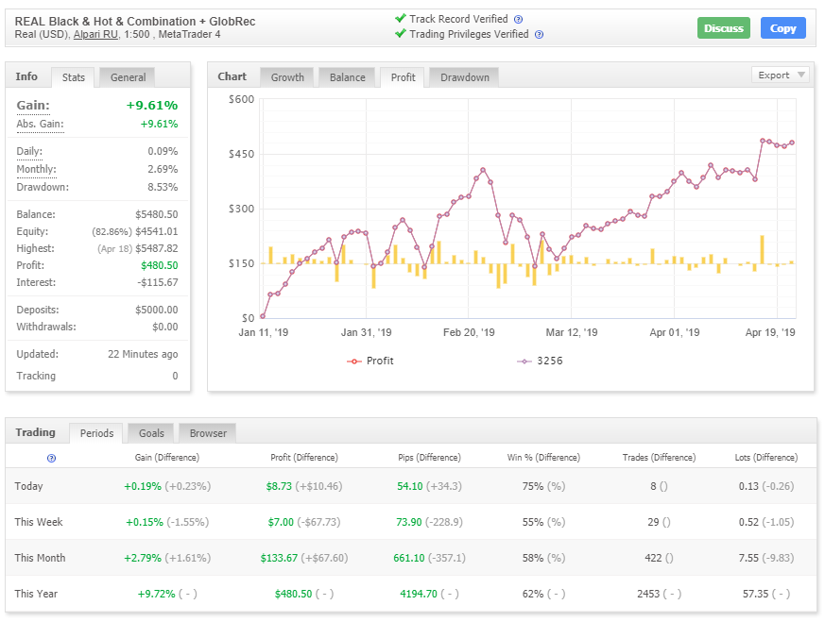Image resolution: width=825 pixels, height=622 pixels.
Task: Open the Browser trading tab
Action: [208, 433]
